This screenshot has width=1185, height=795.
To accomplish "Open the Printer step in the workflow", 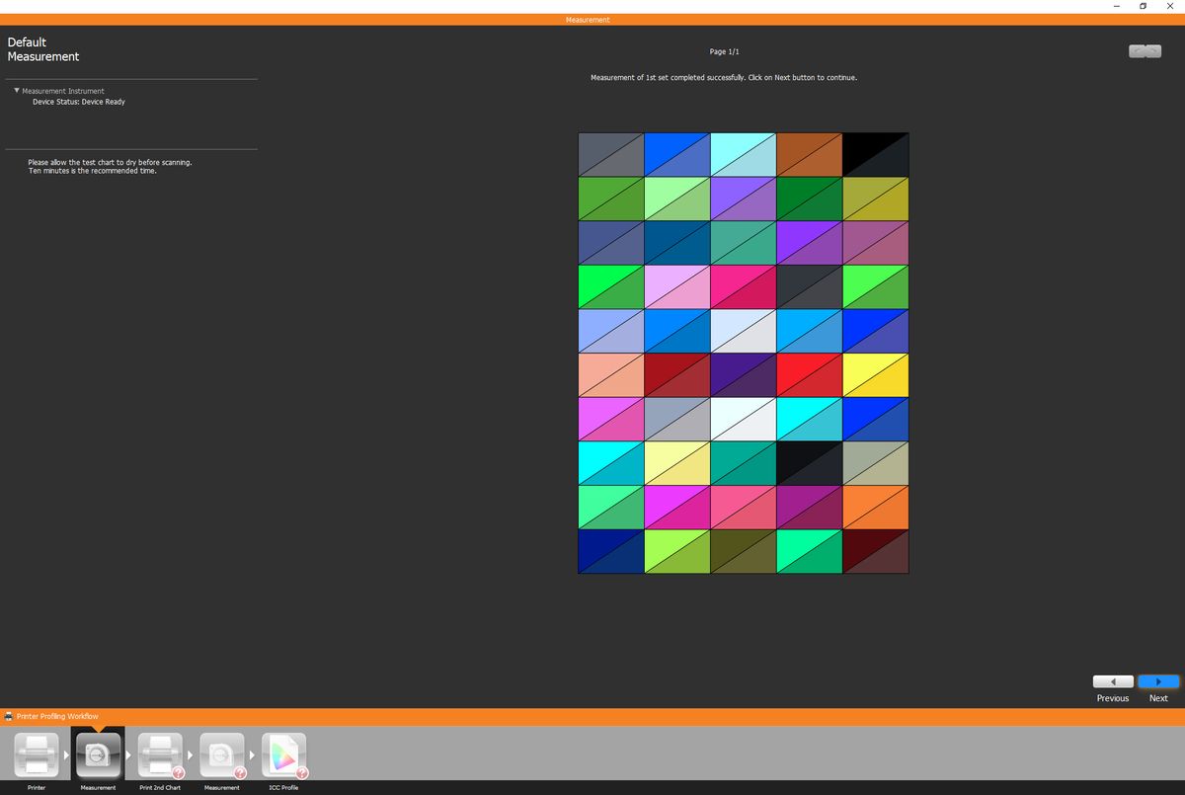I will coord(37,754).
